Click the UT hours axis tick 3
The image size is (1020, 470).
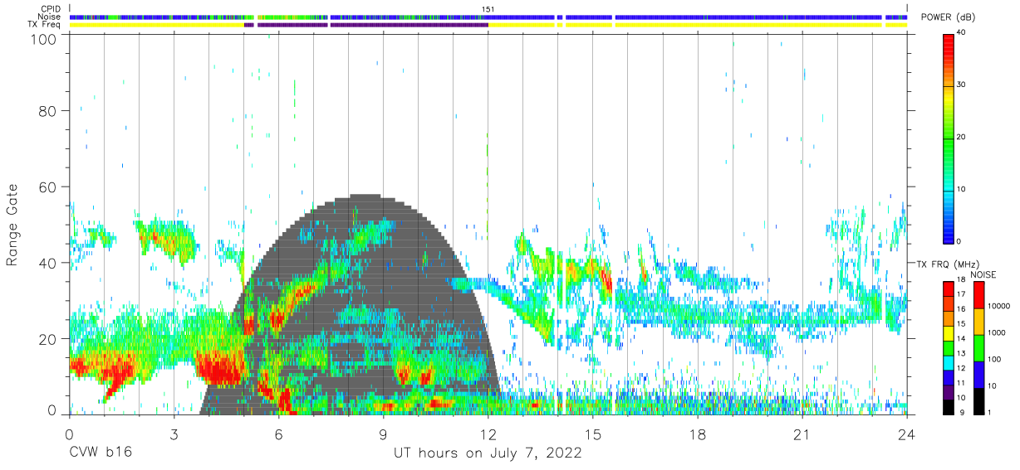click(174, 434)
